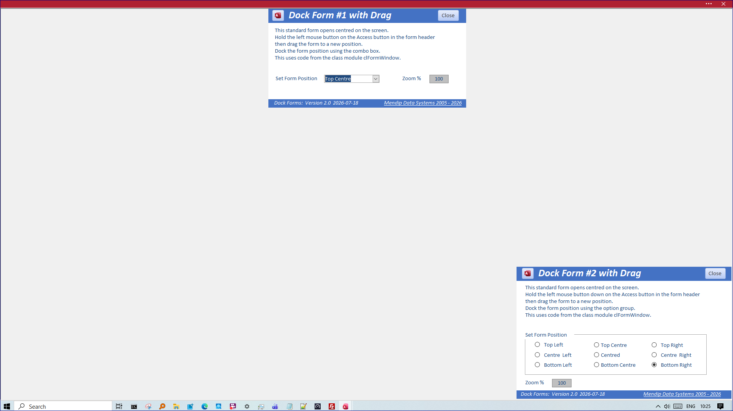Open the Settings gear in the taskbar
The height and width of the screenshot is (411, 733).
coord(247,406)
